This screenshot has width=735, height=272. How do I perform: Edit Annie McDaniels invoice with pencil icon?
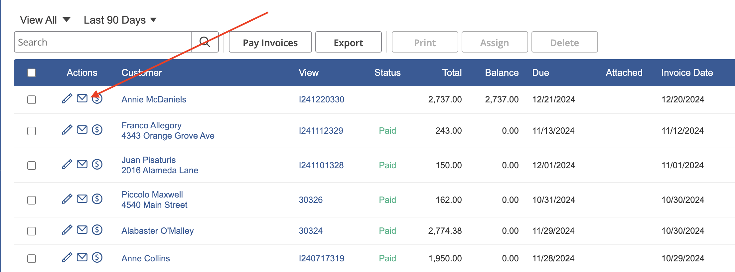[x=67, y=98]
